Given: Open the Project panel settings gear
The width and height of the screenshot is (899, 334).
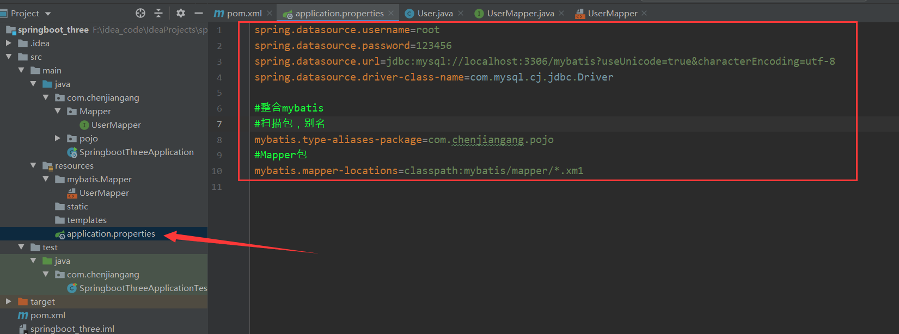Looking at the screenshot, I should point(181,13).
